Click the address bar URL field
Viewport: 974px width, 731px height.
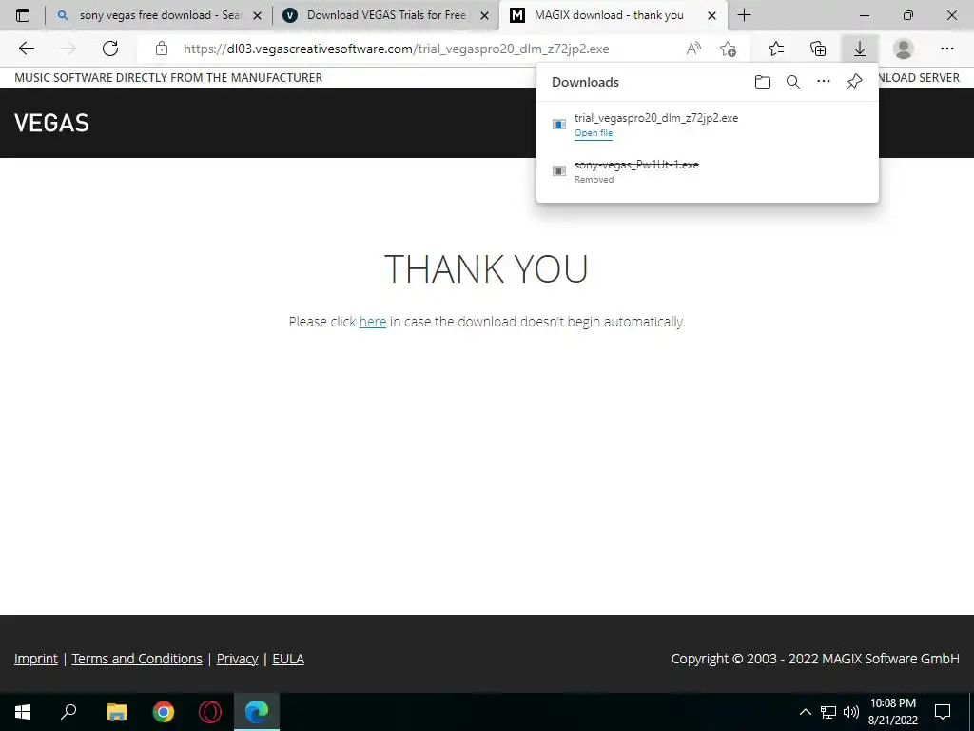[396, 49]
